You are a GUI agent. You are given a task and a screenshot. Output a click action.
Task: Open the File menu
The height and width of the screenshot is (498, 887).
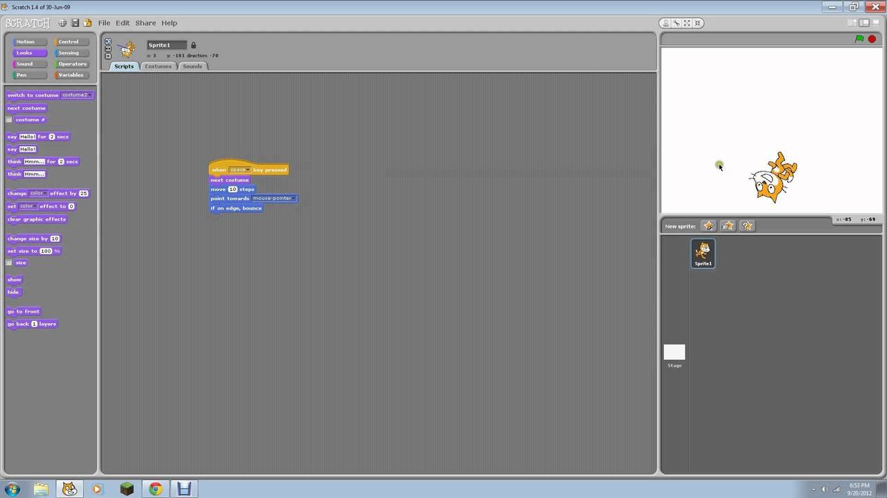click(x=104, y=23)
